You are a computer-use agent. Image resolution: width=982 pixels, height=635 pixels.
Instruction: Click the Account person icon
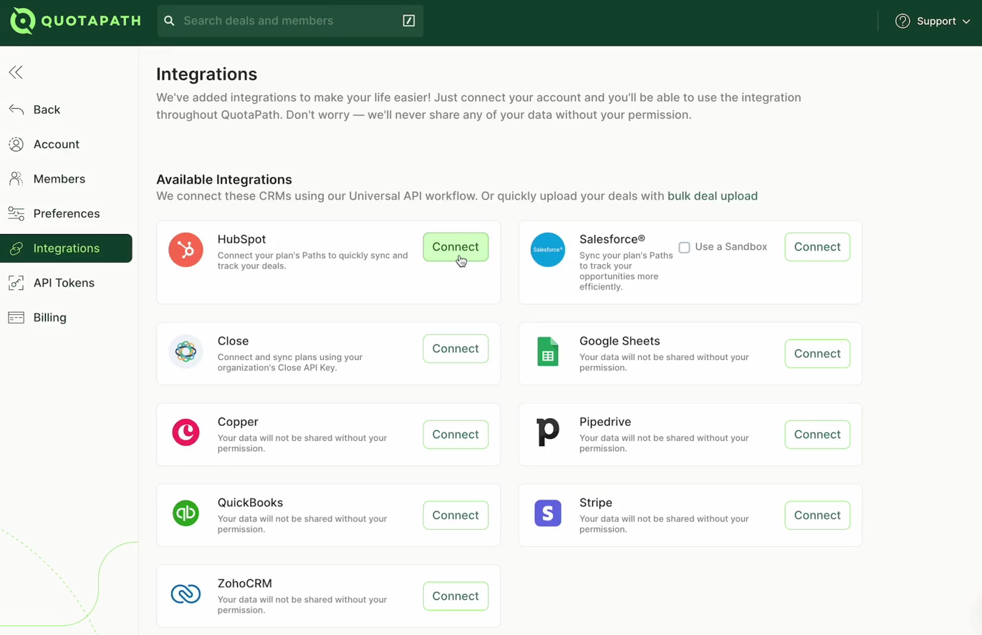(x=16, y=144)
